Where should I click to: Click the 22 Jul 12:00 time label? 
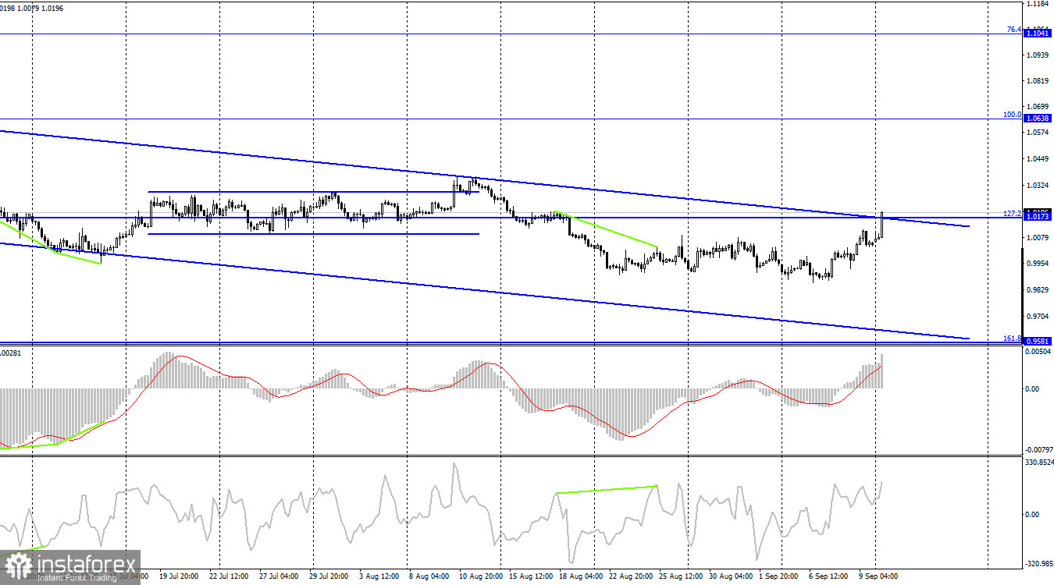tap(229, 577)
